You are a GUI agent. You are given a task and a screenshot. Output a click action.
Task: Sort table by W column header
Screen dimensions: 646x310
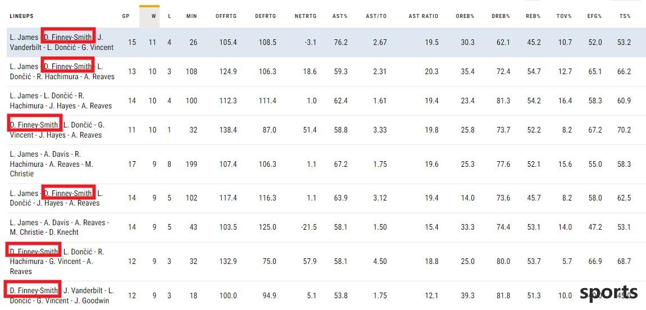153,16
